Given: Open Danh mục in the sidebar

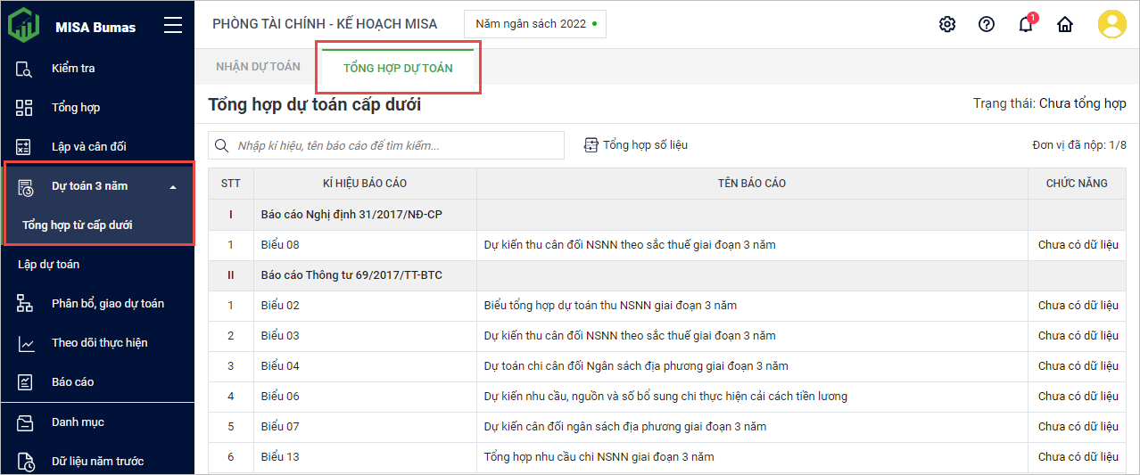Looking at the screenshot, I should tap(78, 422).
